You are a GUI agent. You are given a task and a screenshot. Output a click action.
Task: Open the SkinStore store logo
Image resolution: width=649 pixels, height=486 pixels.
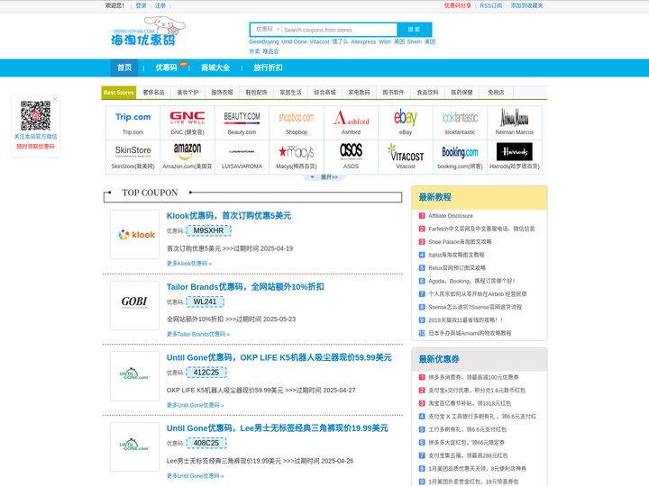[133, 152]
